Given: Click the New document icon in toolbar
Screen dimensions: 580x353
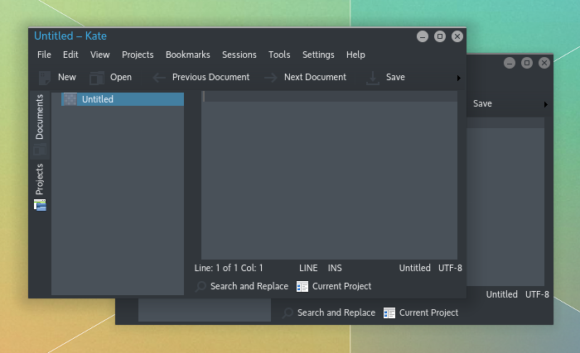Looking at the screenshot, I should pyautogui.click(x=45, y=78).
